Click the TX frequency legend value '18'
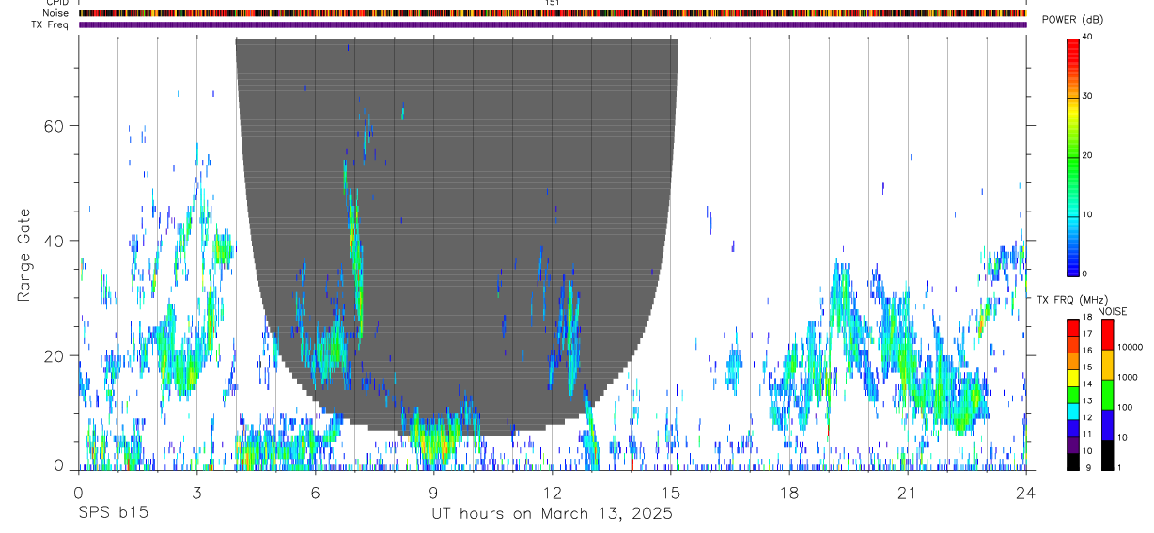Image resolution: width=1154 pixels, height=533 pixels. point(1087,318)
